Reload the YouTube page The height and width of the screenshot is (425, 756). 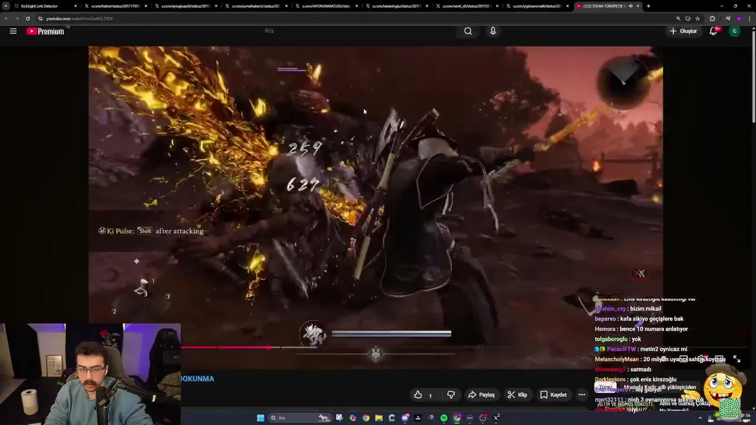point(27,18)
